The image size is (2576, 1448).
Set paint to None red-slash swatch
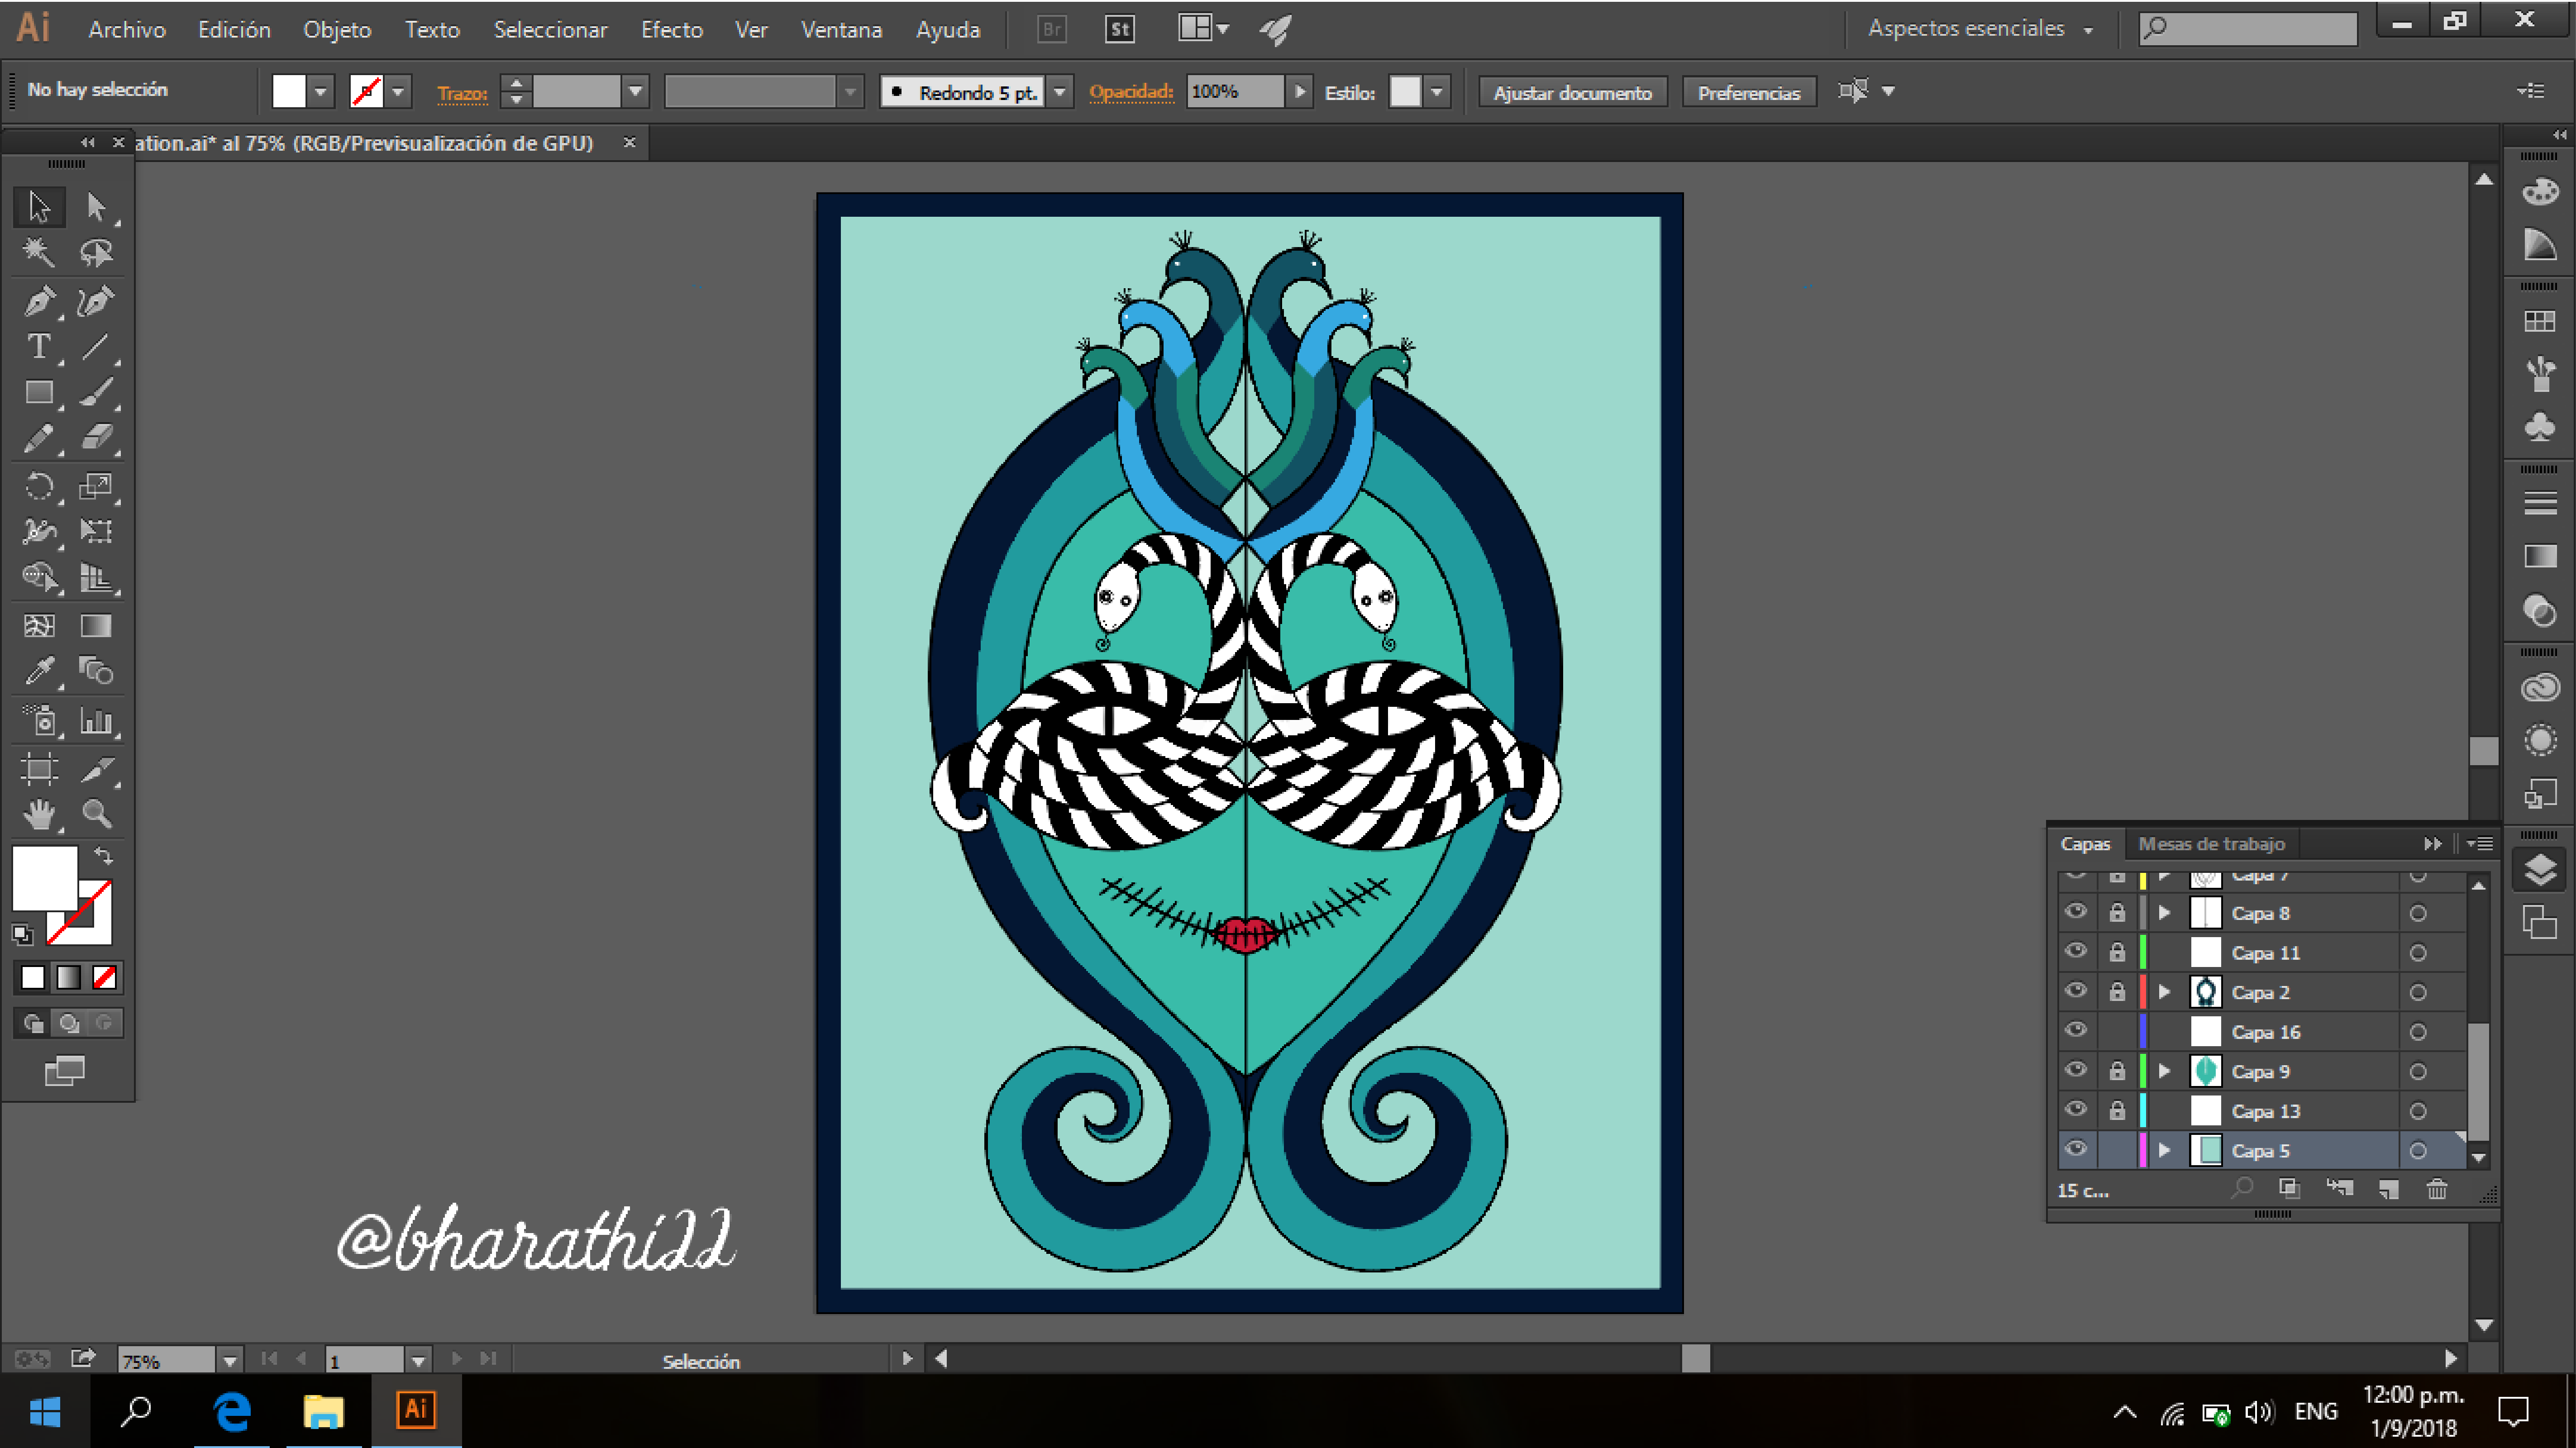click(x=104, y=977)
